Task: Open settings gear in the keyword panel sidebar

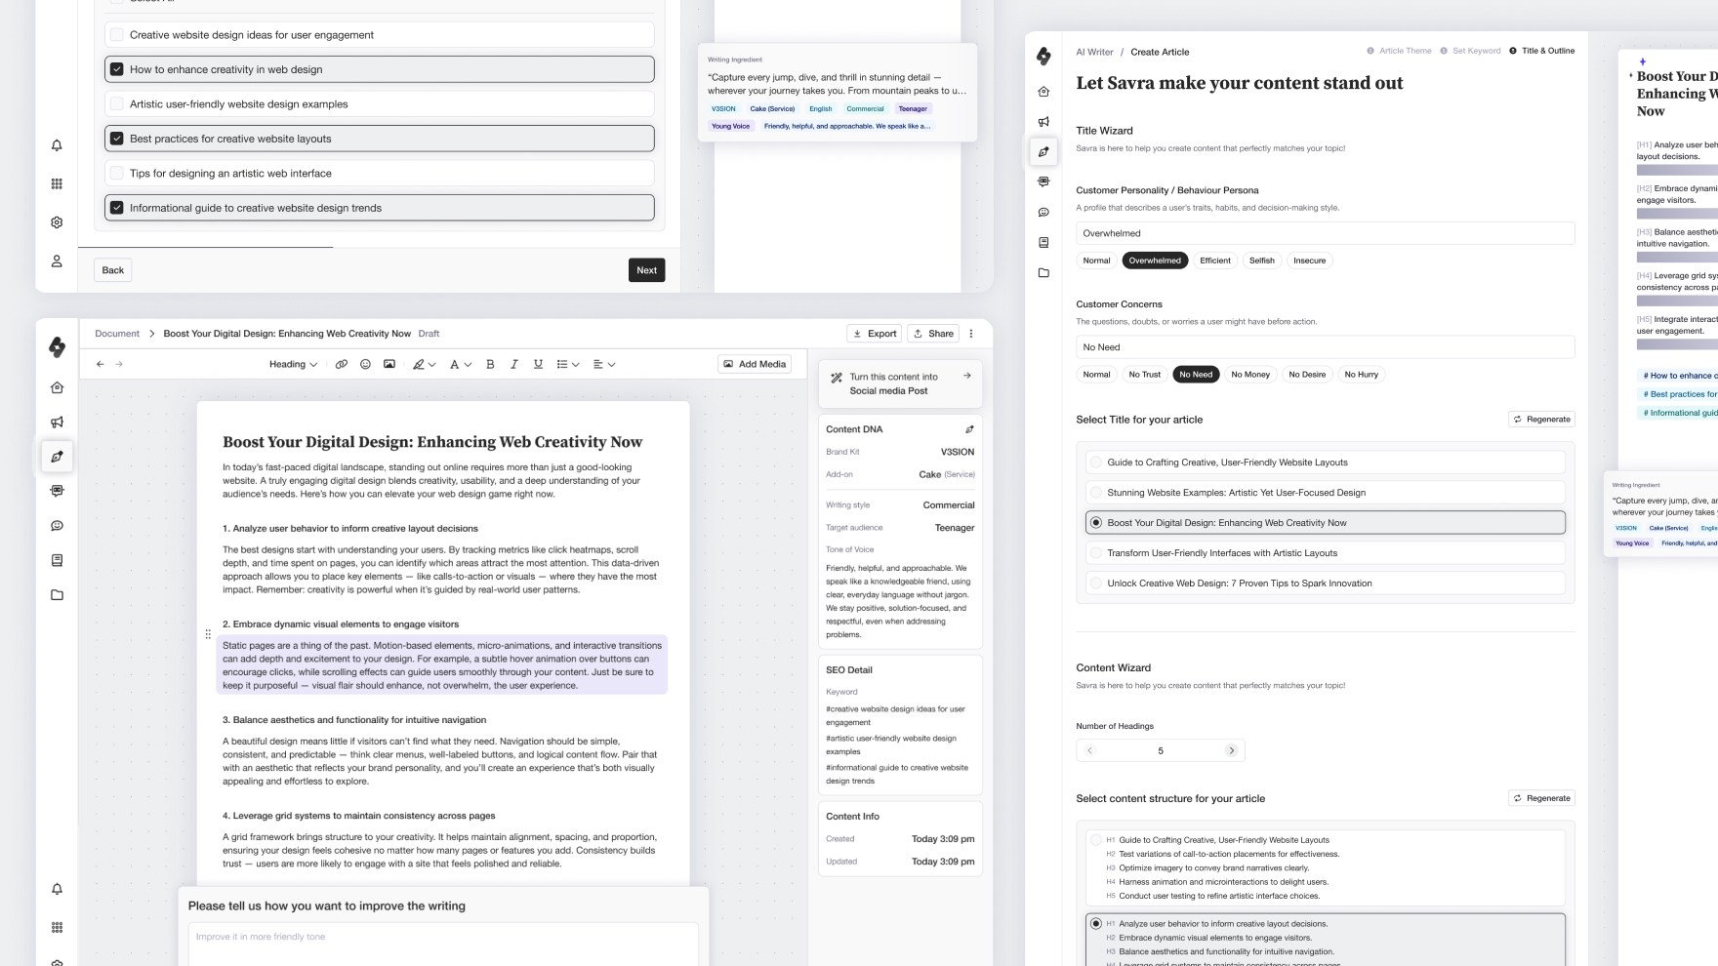Action: 57,222
